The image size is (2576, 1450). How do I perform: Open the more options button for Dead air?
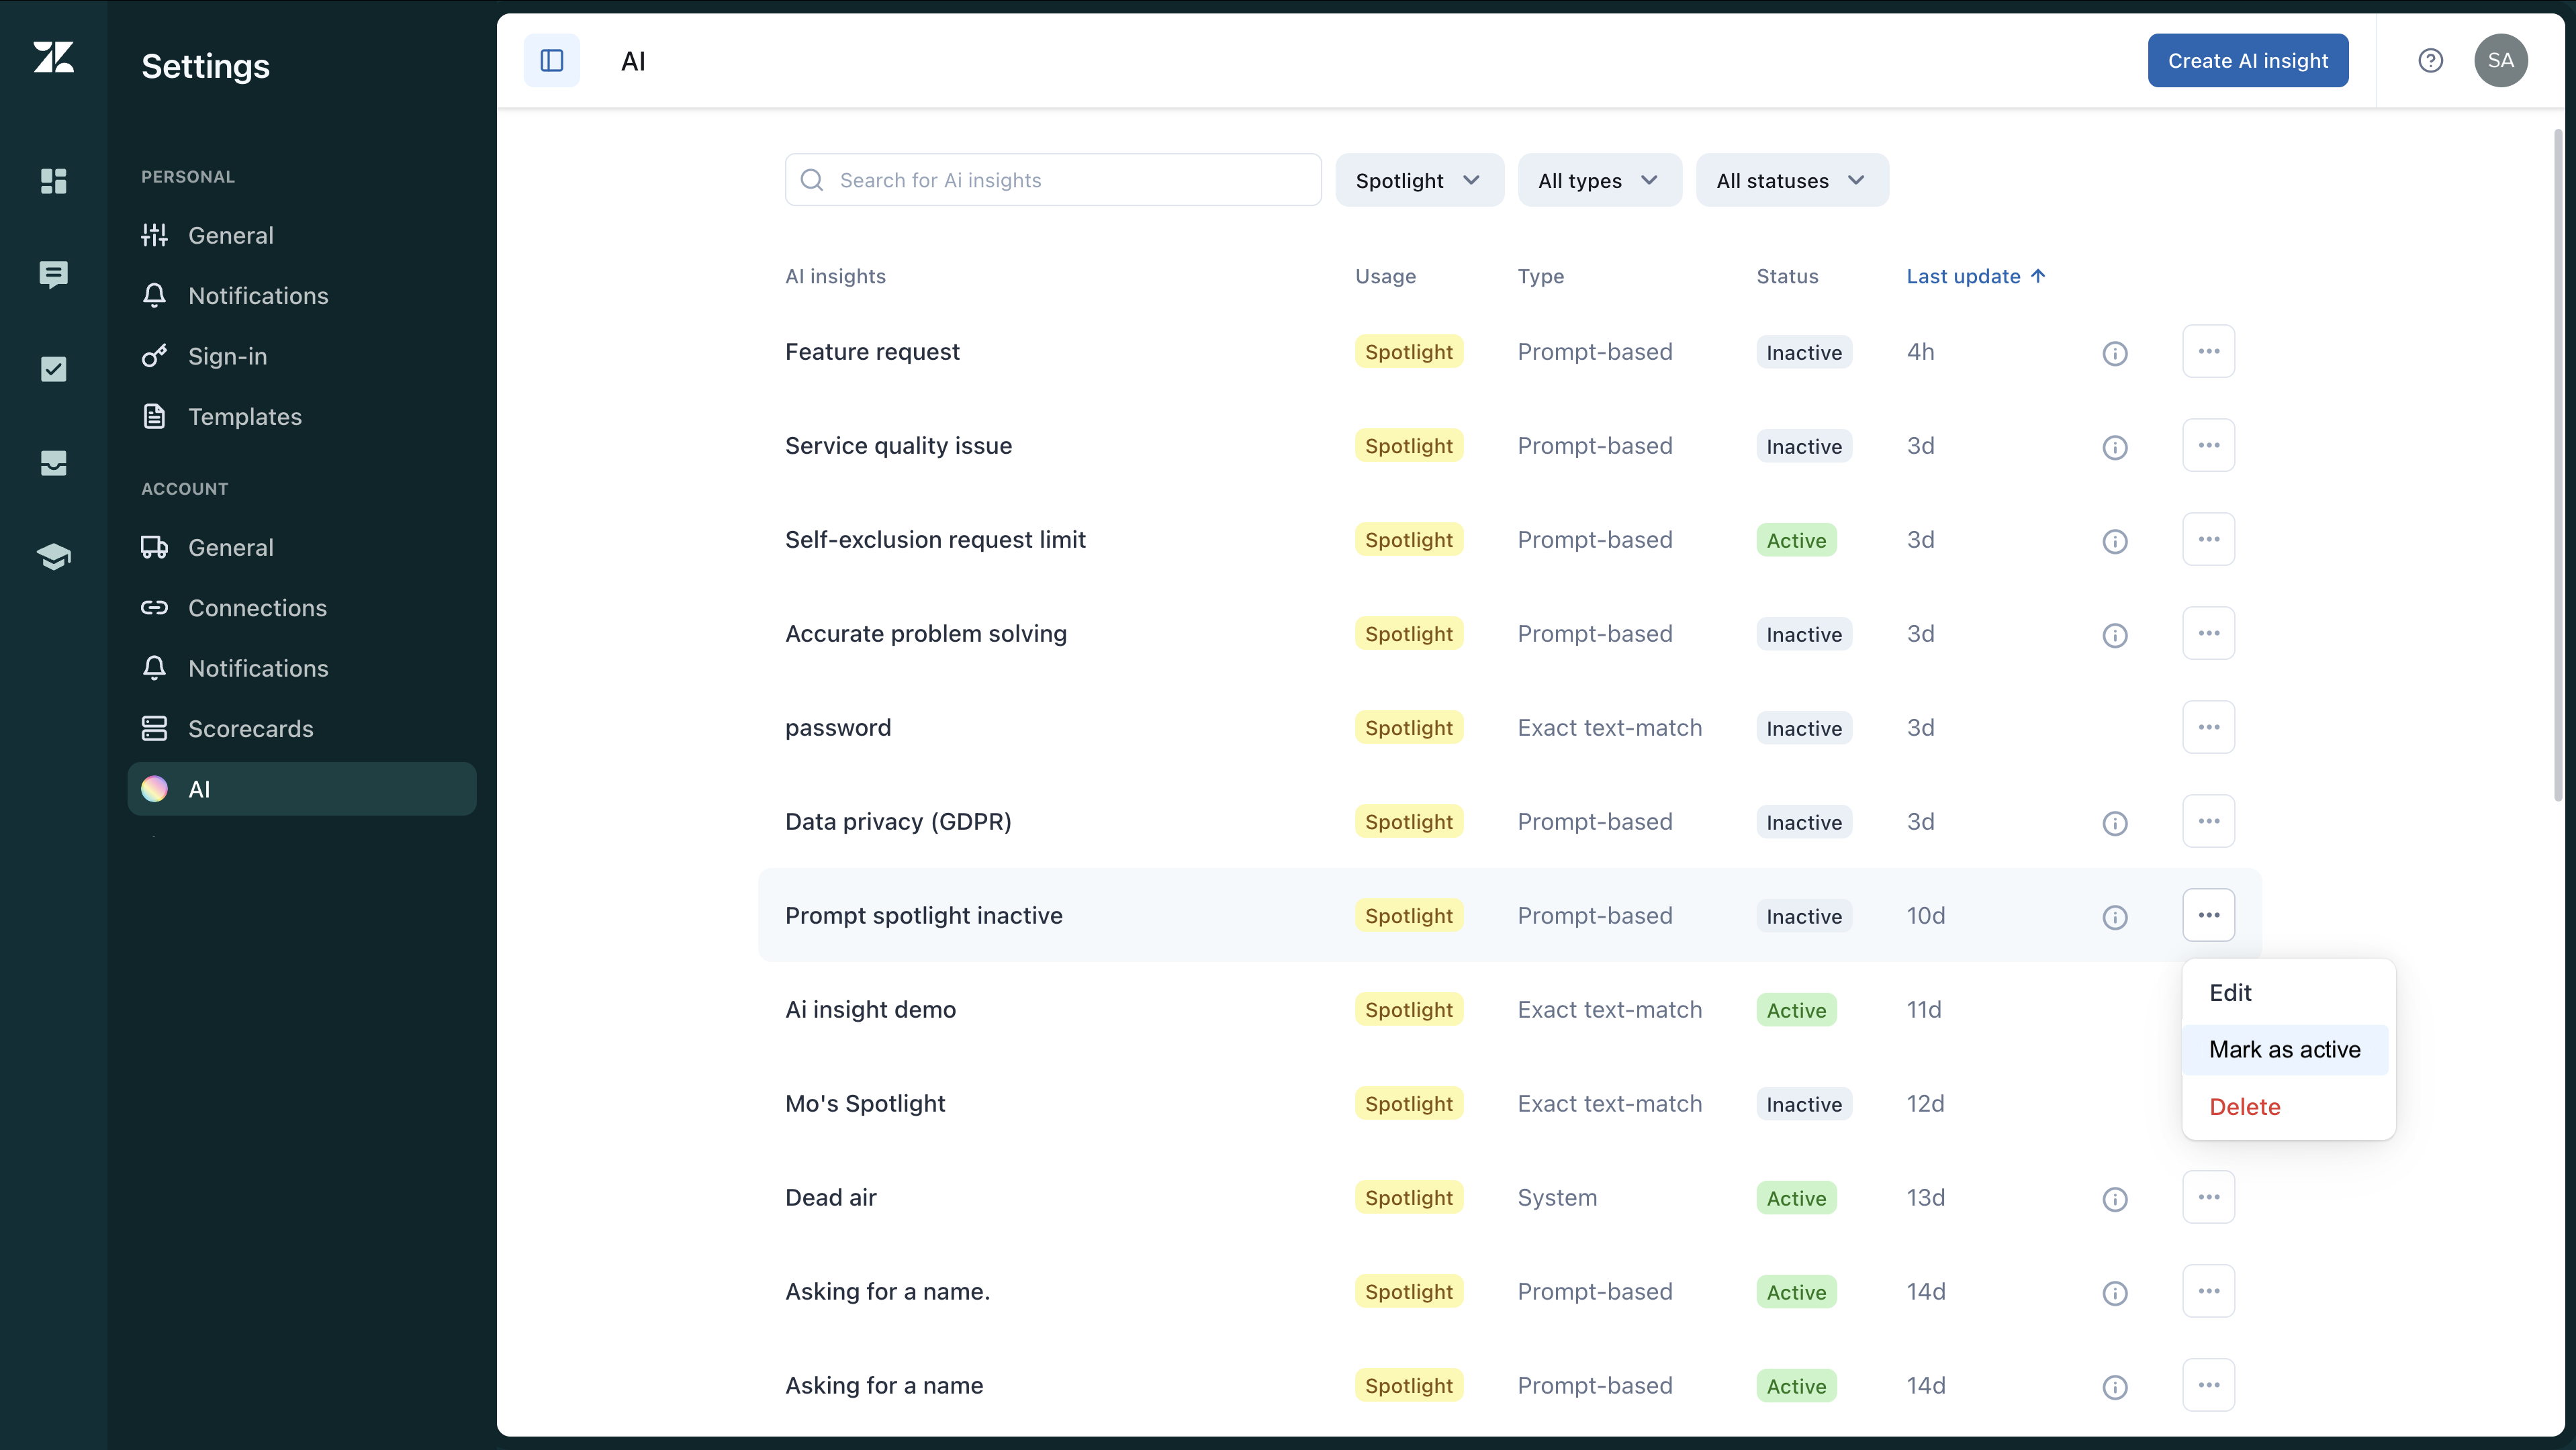(2208, 1197)
